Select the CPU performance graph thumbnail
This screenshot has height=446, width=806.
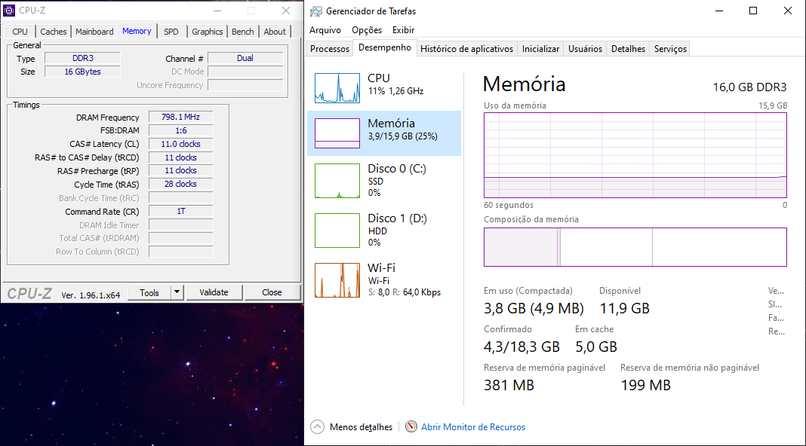[x=337, y=87]
